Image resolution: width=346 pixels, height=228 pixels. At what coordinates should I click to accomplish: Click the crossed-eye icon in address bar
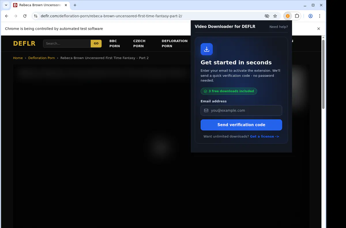coord(267,16)
